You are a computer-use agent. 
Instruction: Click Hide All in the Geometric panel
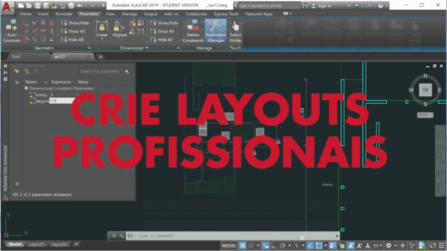pos(73,40)
